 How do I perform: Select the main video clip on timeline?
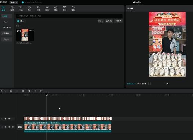pyautogui.click(x=68, y=127)
